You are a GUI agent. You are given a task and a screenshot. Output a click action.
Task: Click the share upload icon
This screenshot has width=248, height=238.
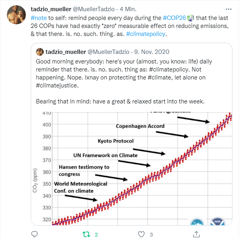coord(196,234)
